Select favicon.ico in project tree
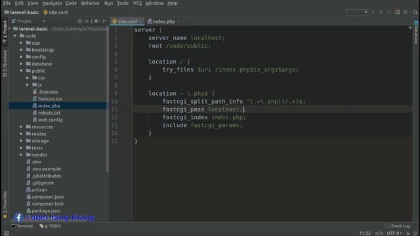Screen dimensions: 420x236 tap(47, 99)
